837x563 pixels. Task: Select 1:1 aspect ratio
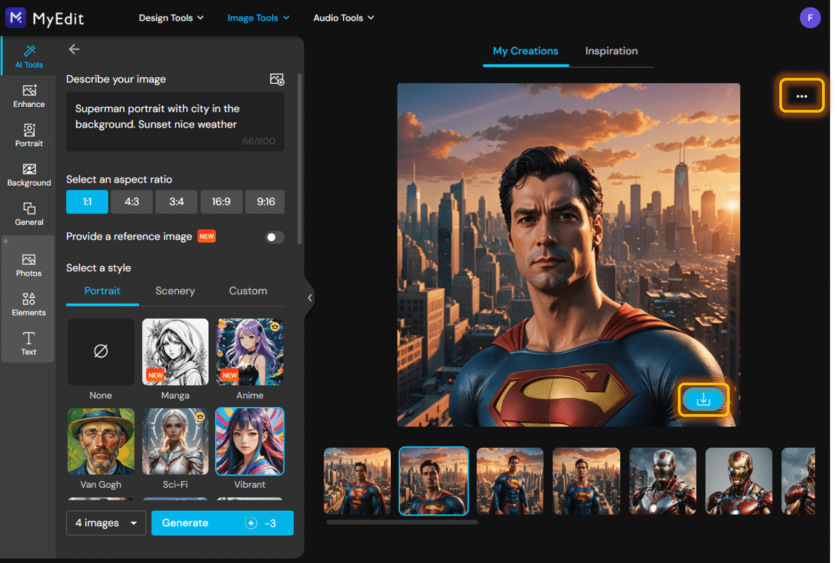[x=87, y=202]
